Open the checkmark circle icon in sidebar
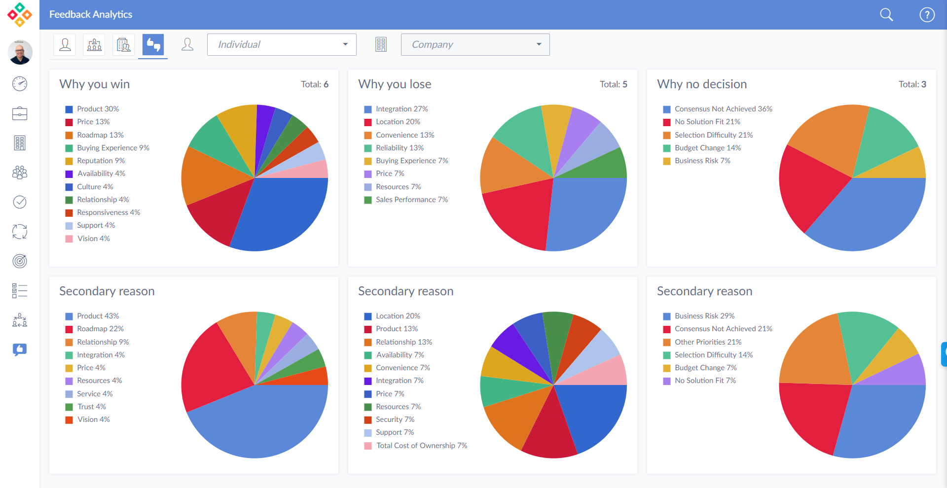 (20, 202)
